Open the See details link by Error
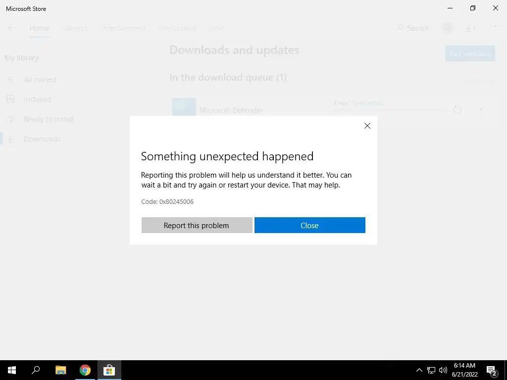The width and height of the screenshot is (507, 380). coord(368,103)
